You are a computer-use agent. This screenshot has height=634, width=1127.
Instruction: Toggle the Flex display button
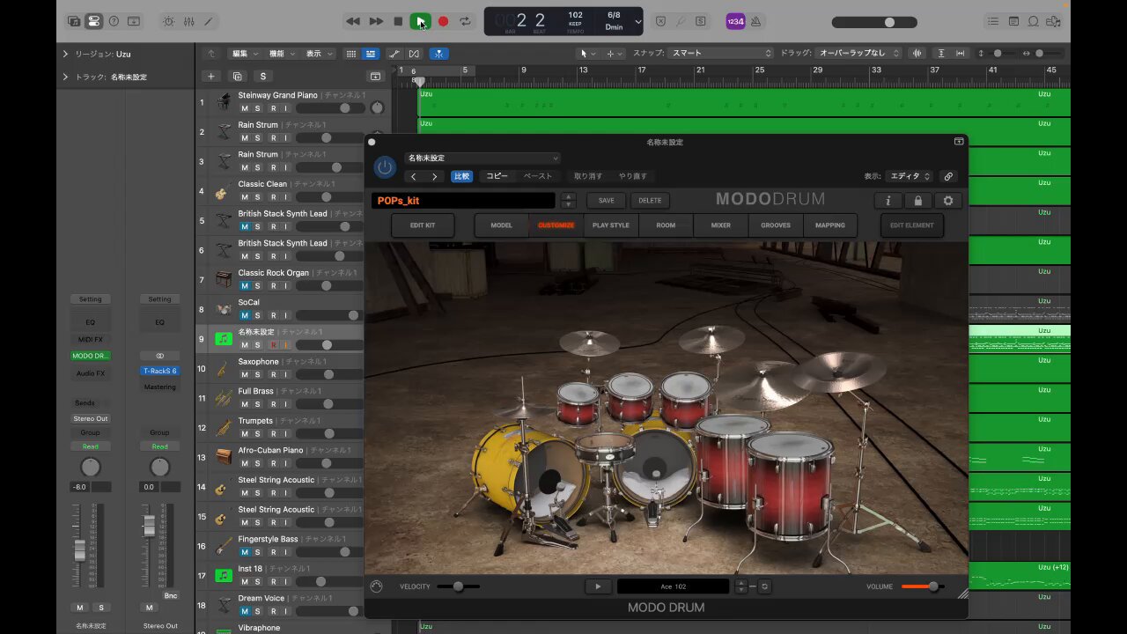pyautogui.click(x=414, y=54)
